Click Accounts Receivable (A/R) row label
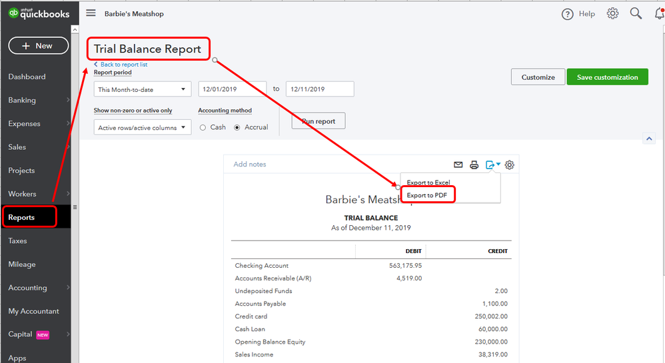This screenshot has width=665, height=363. point(273,278)
